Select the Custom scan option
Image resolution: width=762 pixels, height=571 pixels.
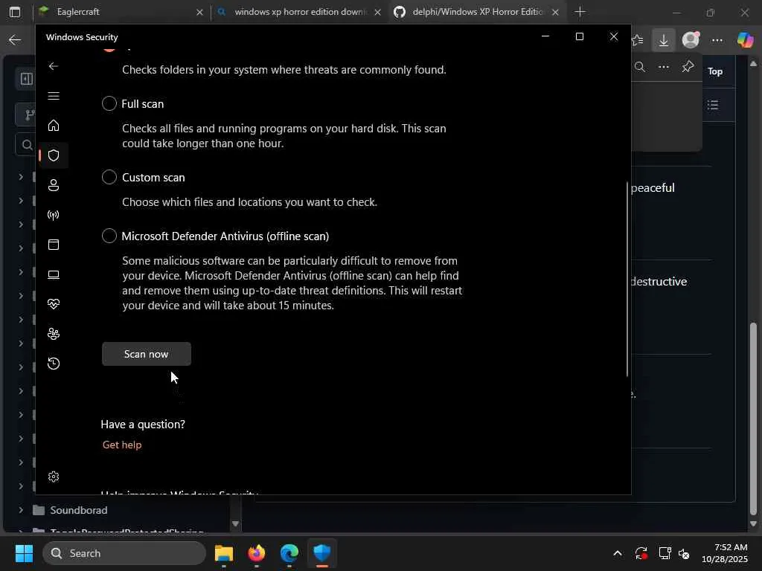coord(109,177)
